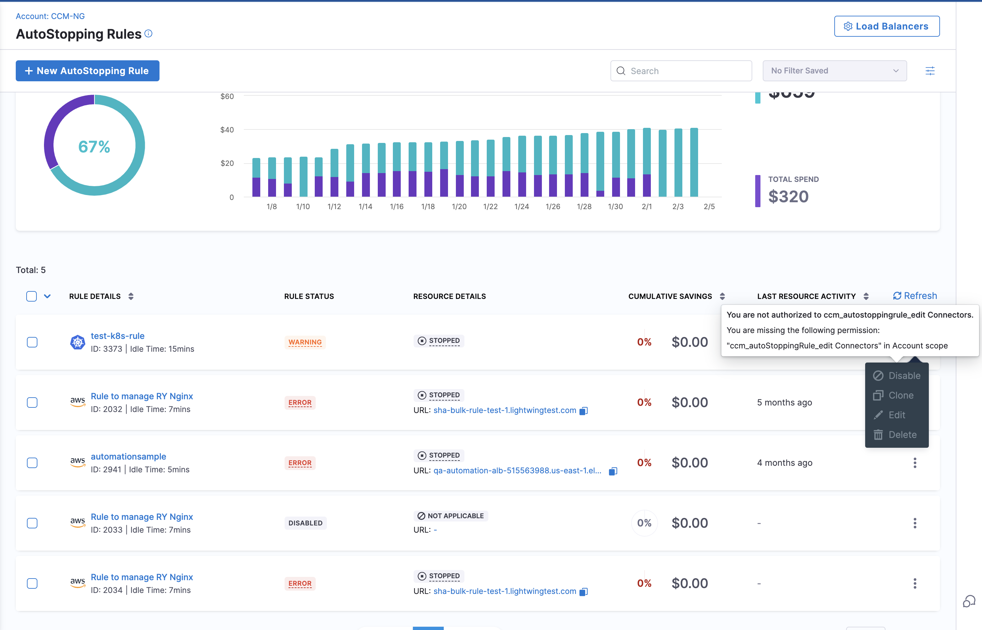
Task: Sort by Cumulative Savings arrows
Action: click(x=722, y=296)
